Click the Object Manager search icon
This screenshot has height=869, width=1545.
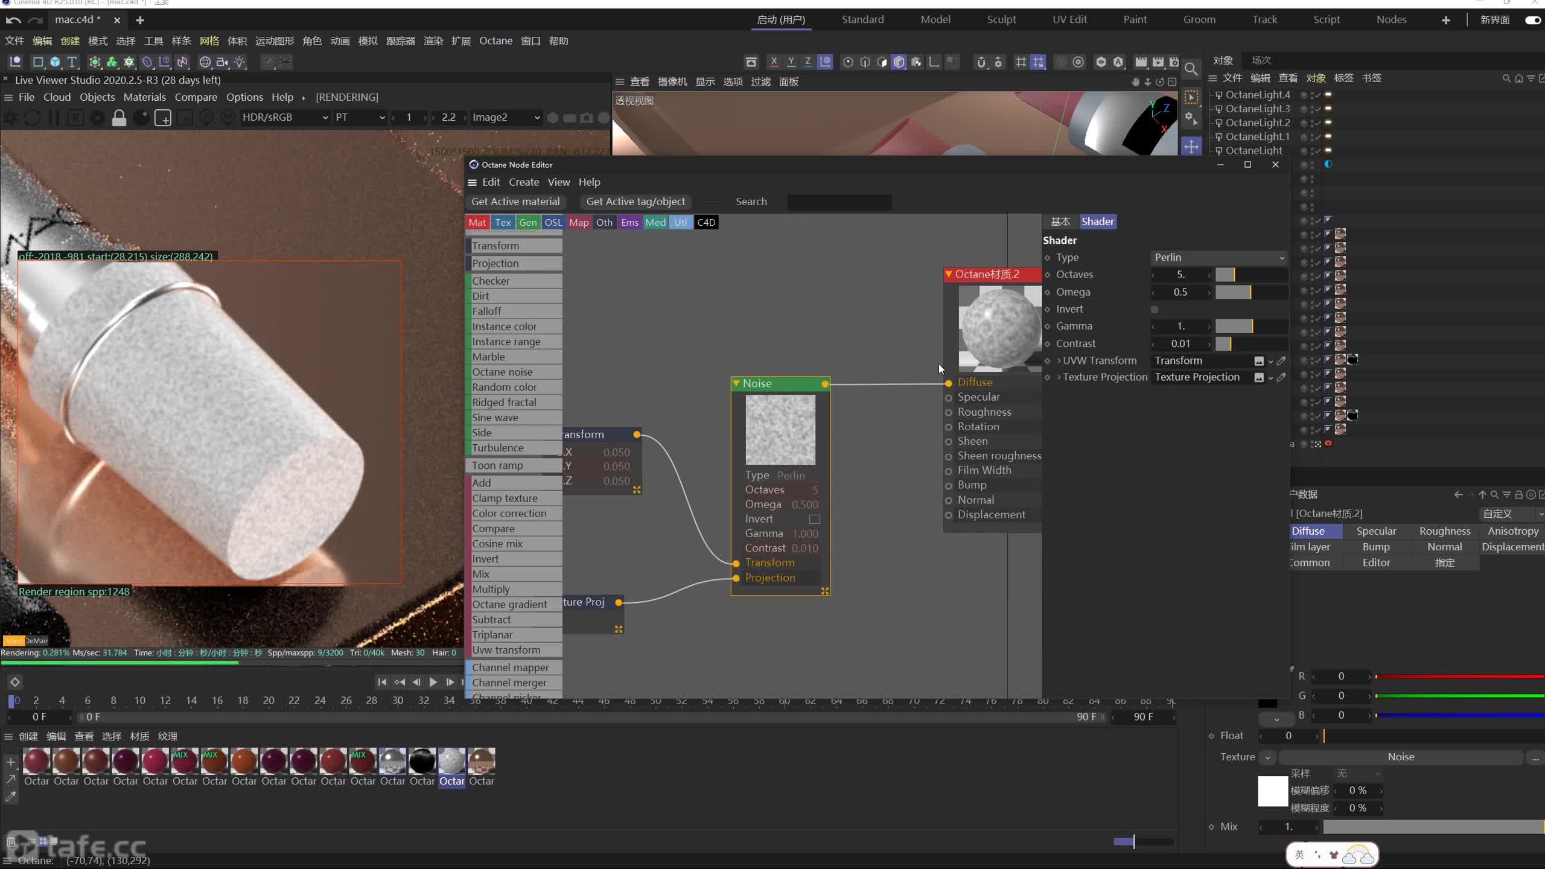(x=1506, y=78)
